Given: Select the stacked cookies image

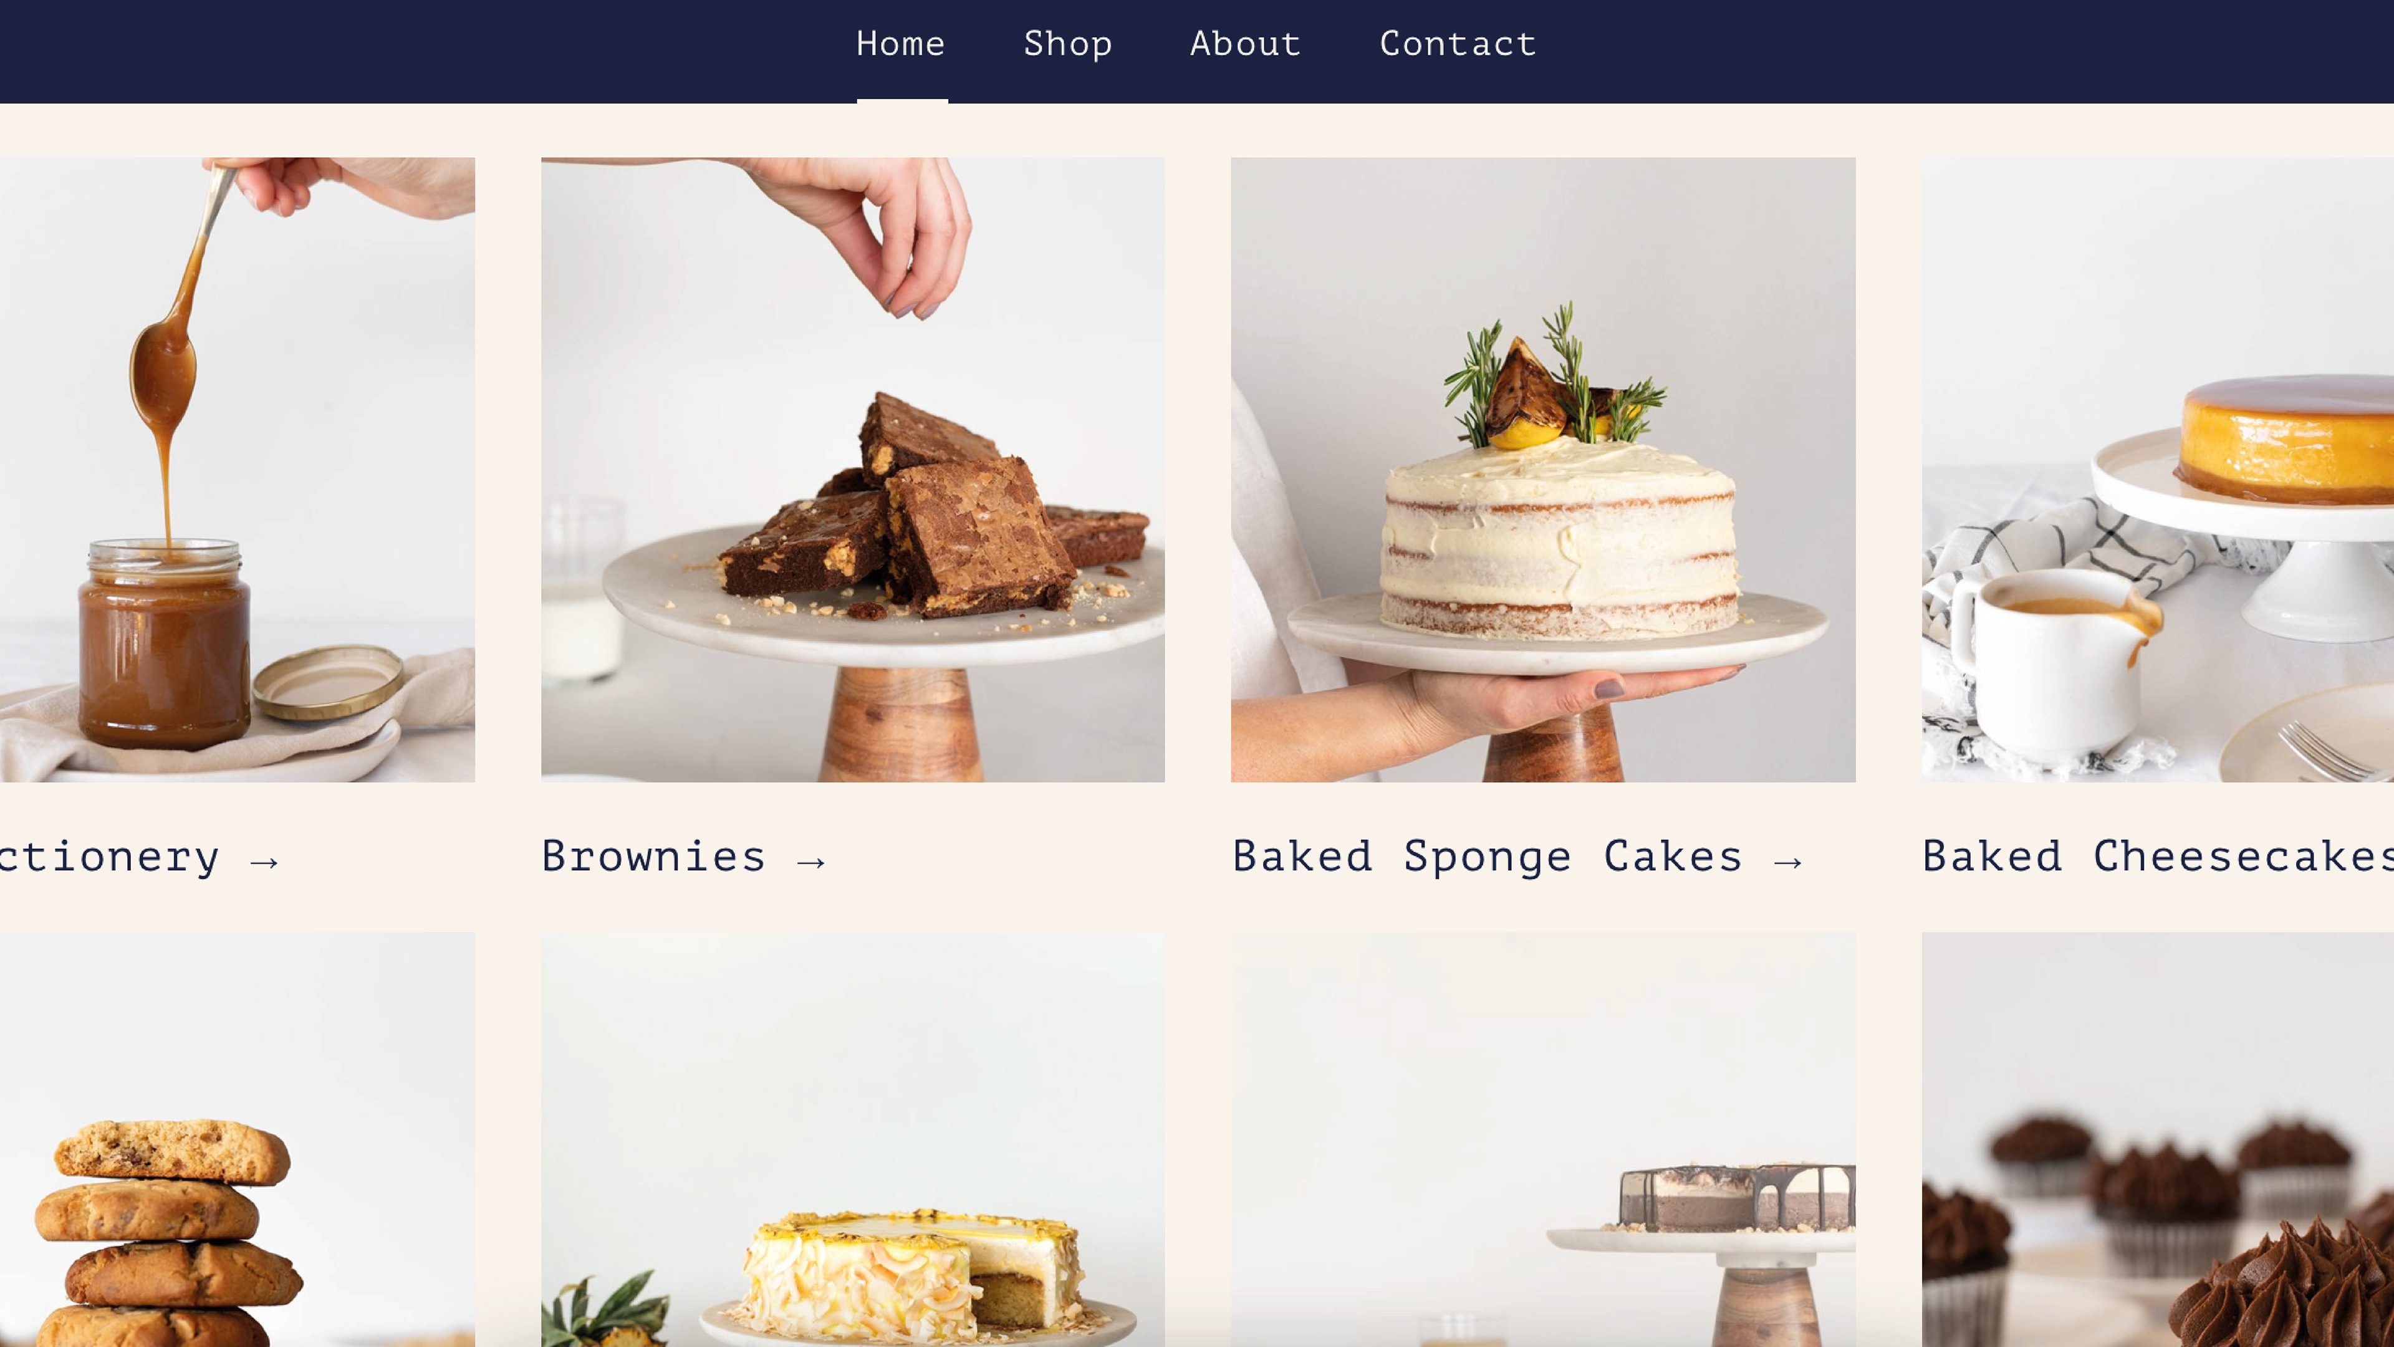Looking at the screenshot, I should (x=237, y=1140).
